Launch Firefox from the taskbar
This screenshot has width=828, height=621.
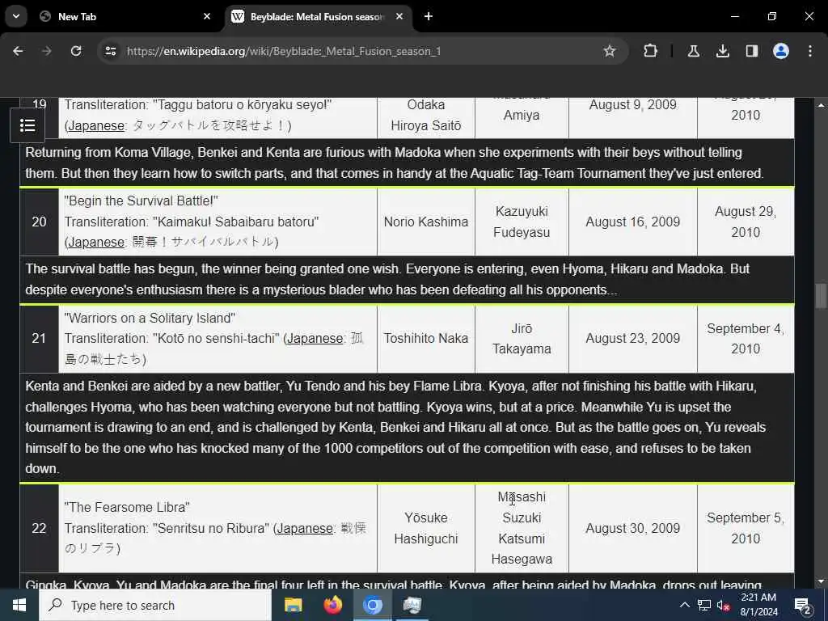[x=332, y=605]
